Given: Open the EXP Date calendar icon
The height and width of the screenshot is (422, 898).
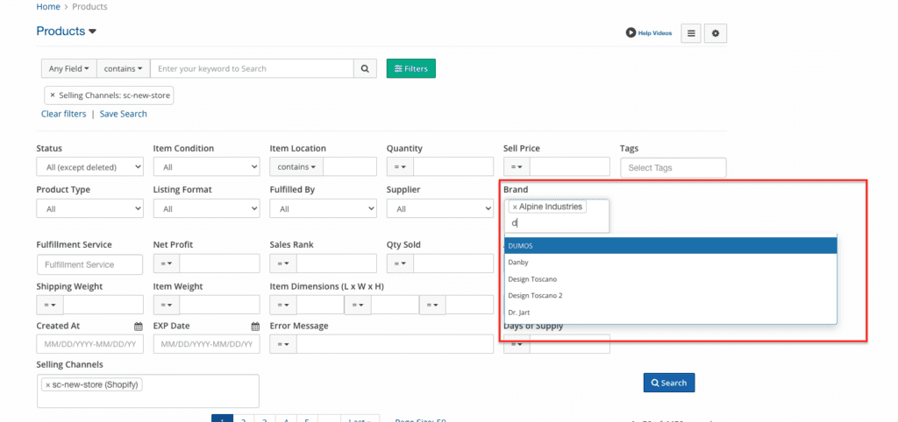Looking at the screenshot, I should [255, 327].
